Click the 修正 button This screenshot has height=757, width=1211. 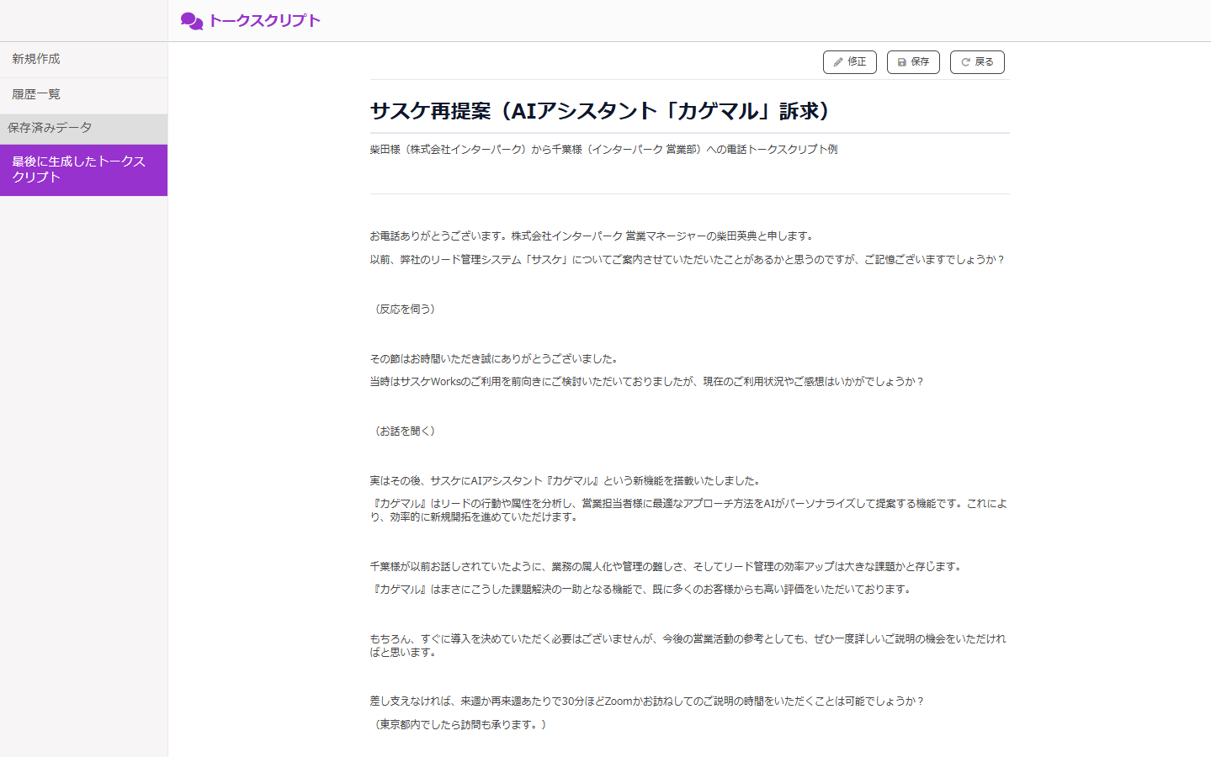tap(849, 61)
